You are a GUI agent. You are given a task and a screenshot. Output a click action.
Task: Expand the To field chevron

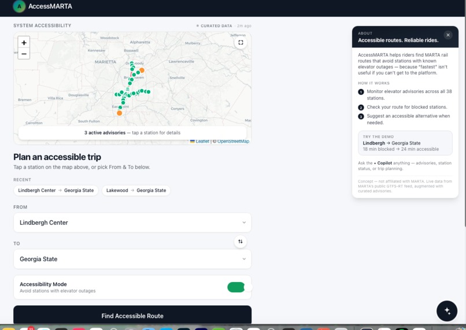[x=244, y=259]
